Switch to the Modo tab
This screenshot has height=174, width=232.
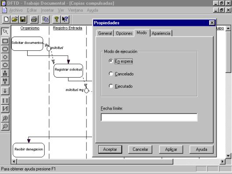(x=142, y=33)
